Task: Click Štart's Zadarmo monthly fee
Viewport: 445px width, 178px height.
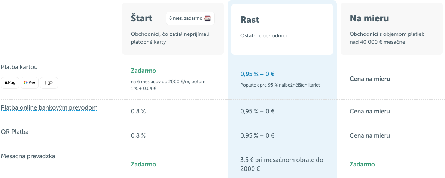Action: pos(143,164)
